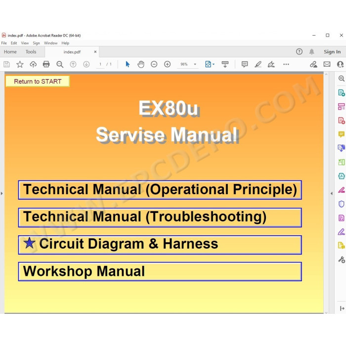This screenshot has width=346, height=346.
Task: Expand fit page options arrow
Action: (x=214, y=64)
